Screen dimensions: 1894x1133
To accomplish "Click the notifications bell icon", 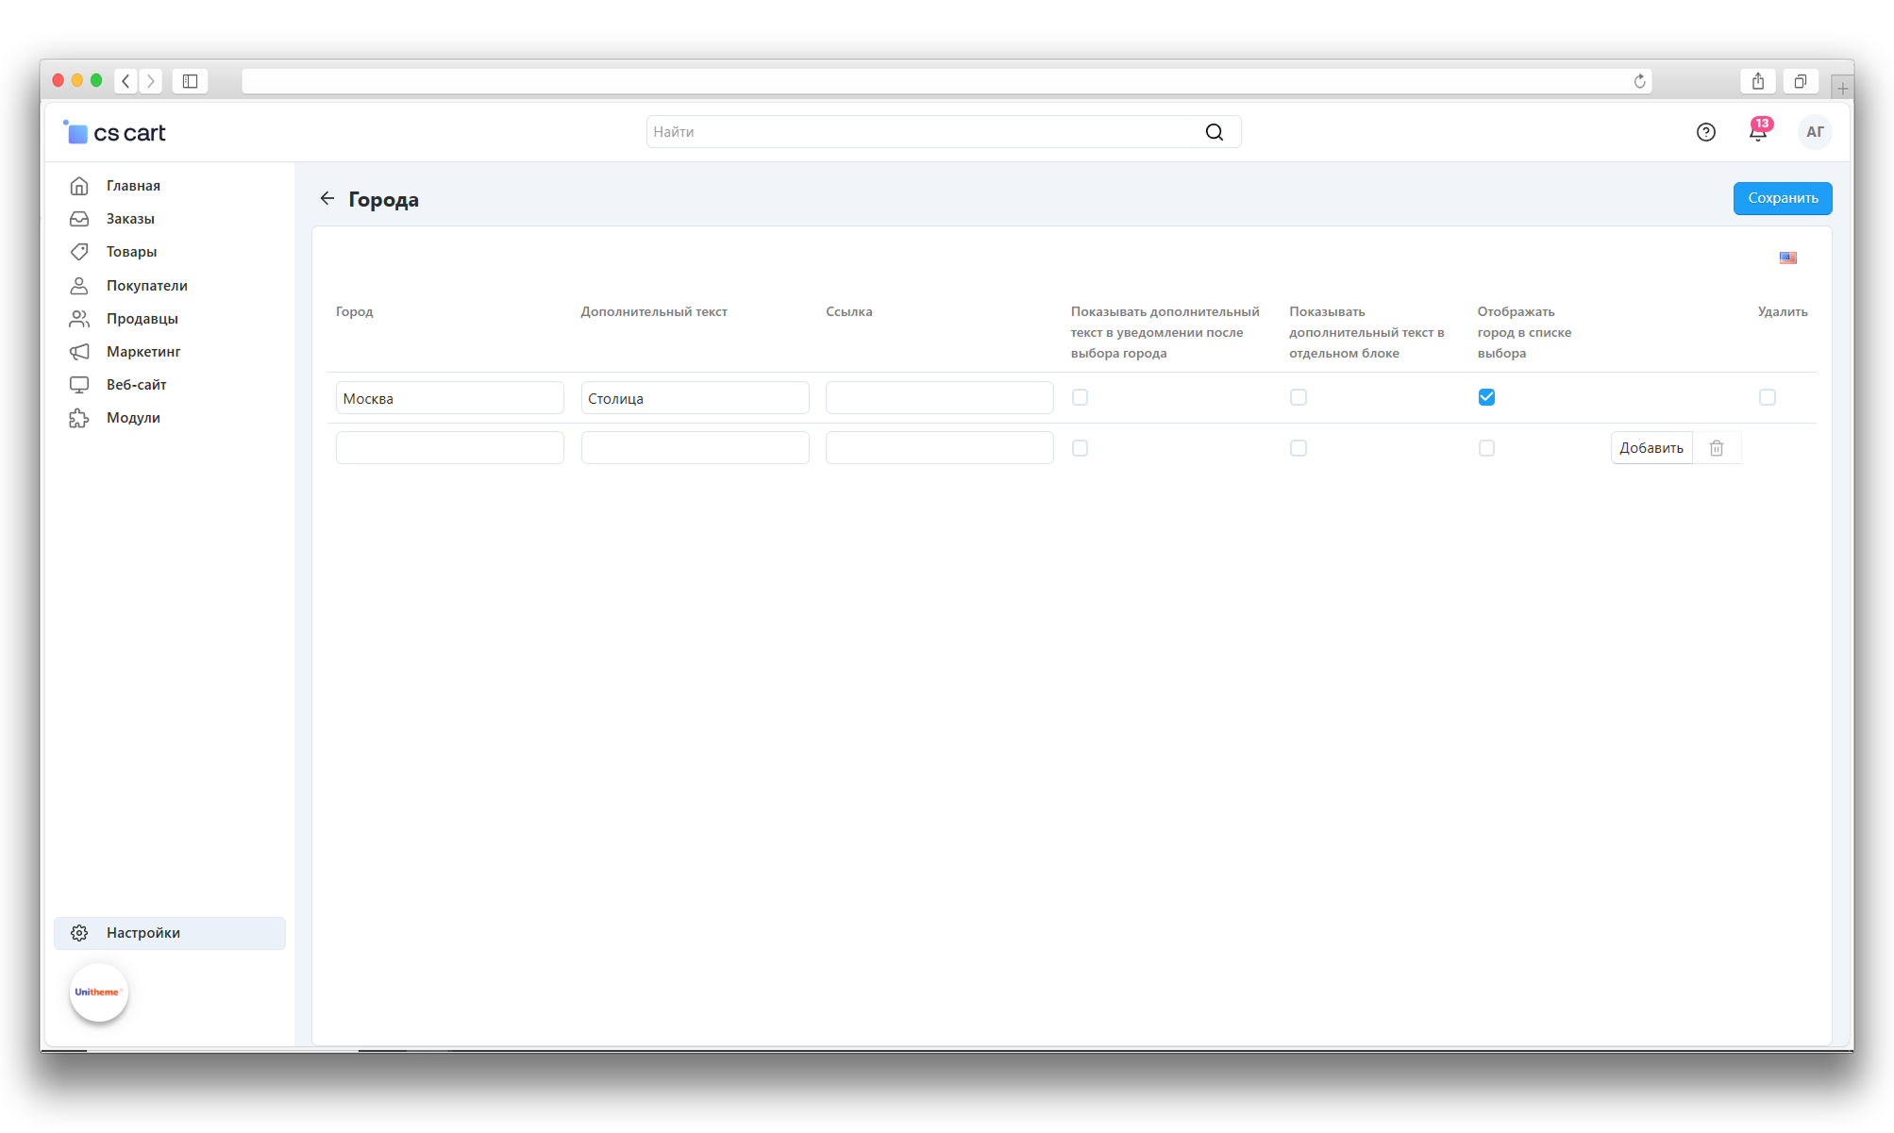I will click(1757, 133).
